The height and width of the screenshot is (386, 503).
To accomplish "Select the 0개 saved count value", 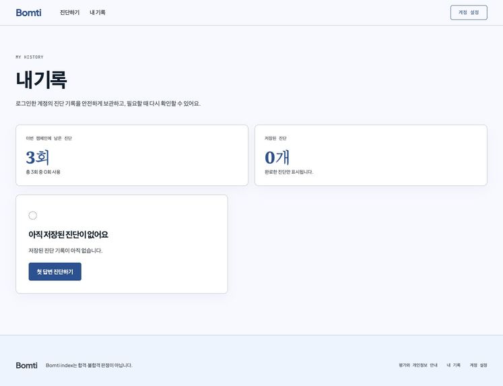I will [x=277, y=157].
